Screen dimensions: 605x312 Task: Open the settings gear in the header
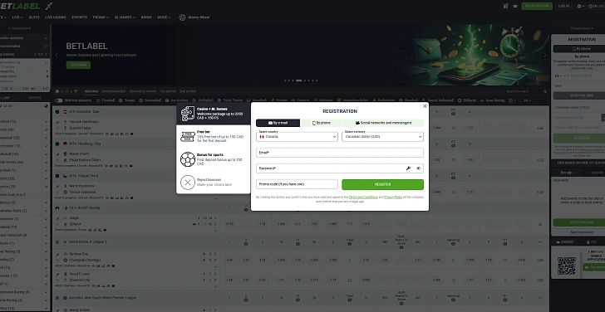click(578, 6)
